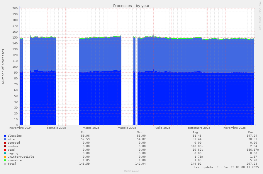Click the 'Processes - by year' graph title
This screenshot has height=174, width=263.
[131, 6]
